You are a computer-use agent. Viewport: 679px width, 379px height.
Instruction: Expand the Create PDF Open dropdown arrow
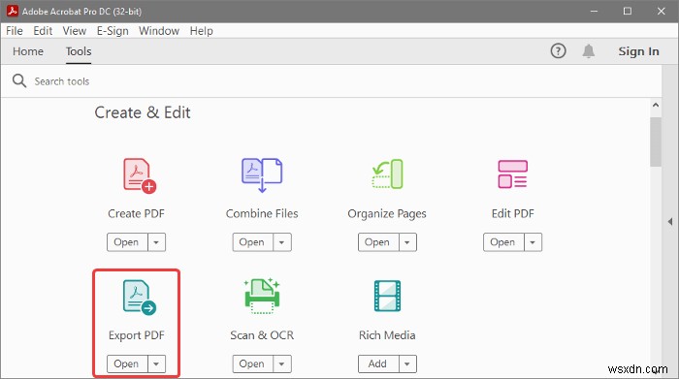[x=156, y=242]
